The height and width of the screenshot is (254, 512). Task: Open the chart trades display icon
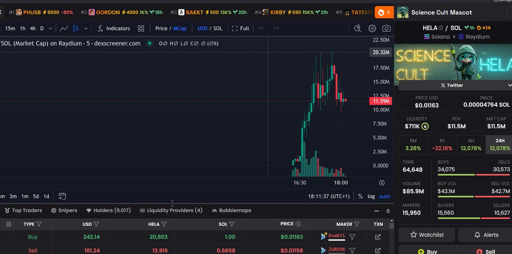click(x=358, y=29)
